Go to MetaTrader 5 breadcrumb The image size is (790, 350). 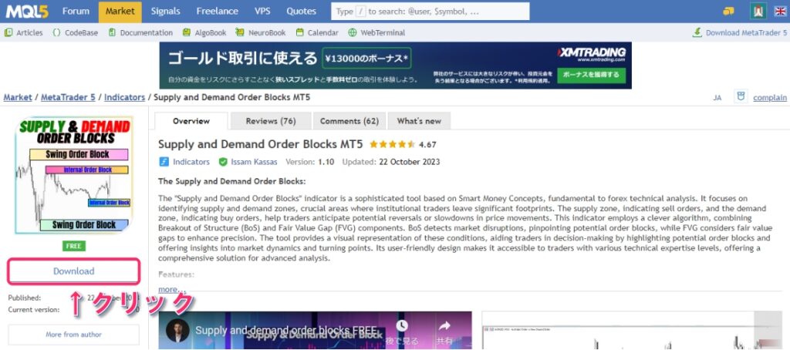pos(68,97)
